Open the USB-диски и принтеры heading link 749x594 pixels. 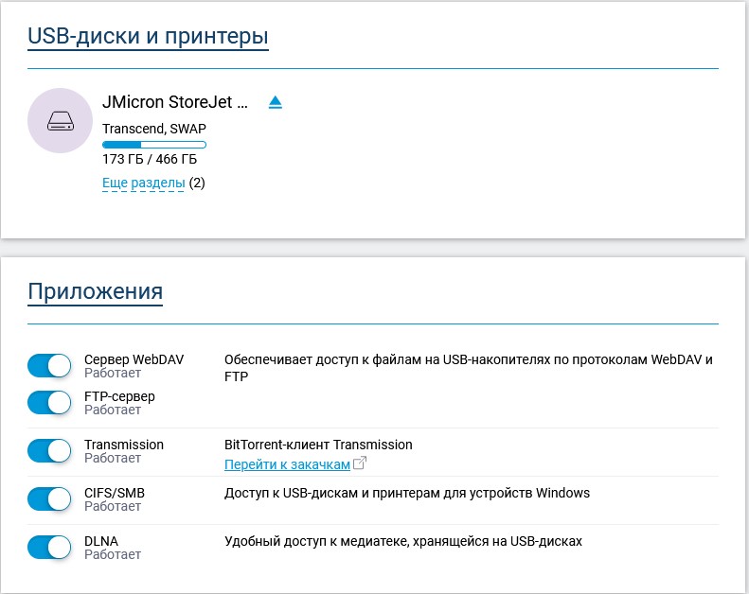pos(148,36)
